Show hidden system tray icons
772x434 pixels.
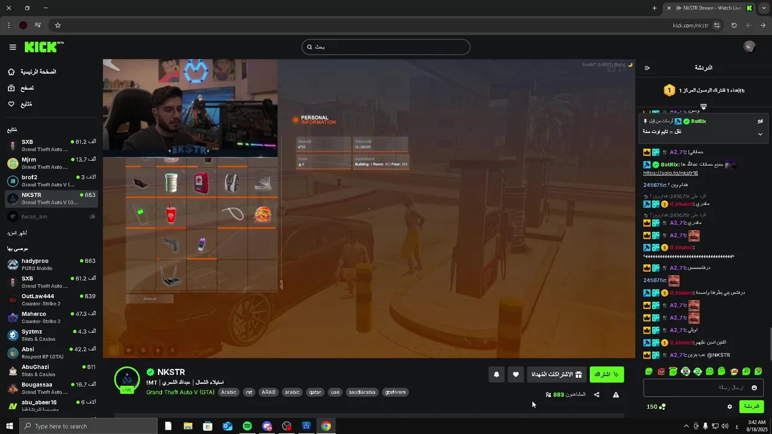point(686,426)
